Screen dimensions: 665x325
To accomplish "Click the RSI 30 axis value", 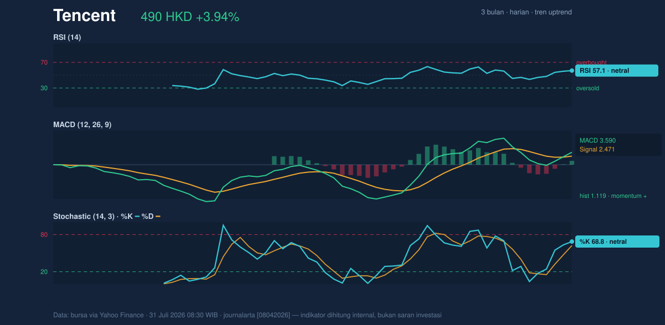I will click(44, 88).
